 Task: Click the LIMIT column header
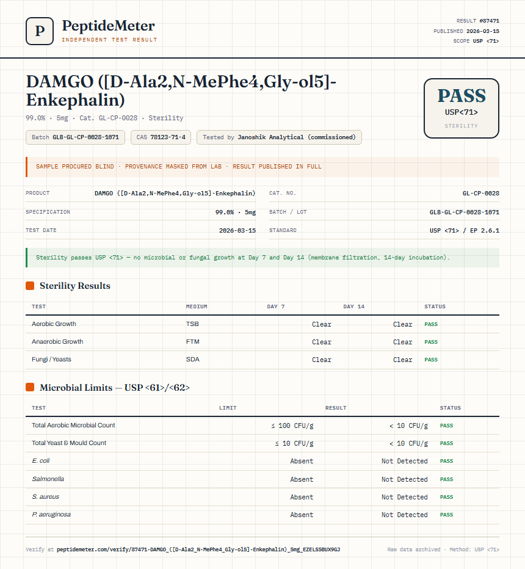pyautogui.click(x=228, y=408)
